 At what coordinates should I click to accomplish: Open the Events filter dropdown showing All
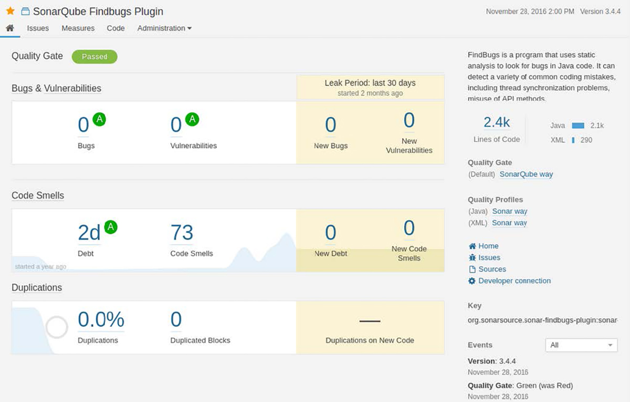coord(582,345)
